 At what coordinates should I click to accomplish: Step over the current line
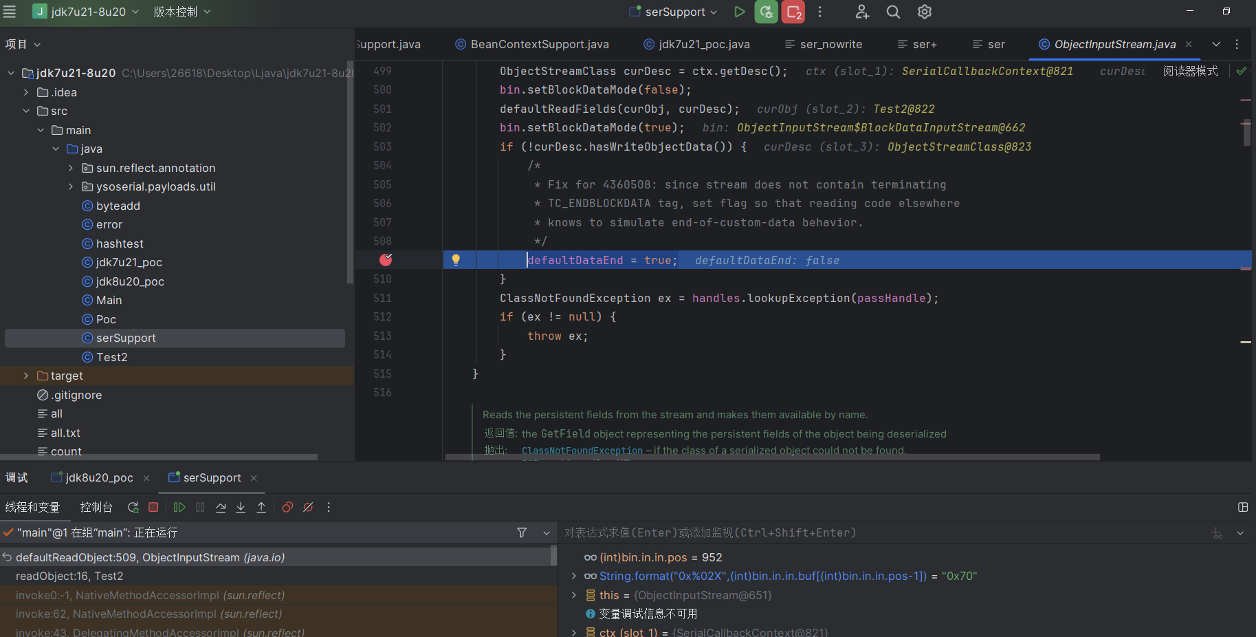[221, 507]
